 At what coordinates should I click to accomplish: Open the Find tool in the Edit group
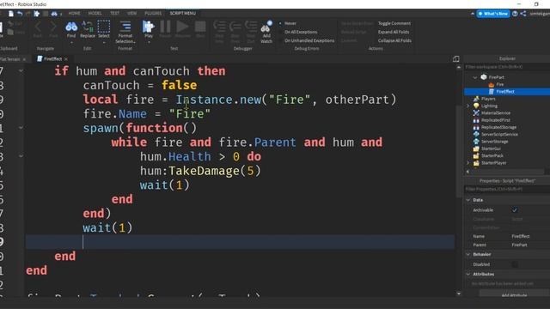71,27
